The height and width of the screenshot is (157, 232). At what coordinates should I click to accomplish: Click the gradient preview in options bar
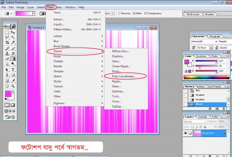pyautogui.click(x=24, y=14)
